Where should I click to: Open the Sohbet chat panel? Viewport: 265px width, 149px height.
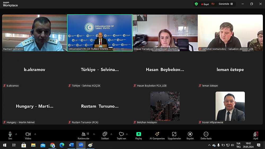pos(105,135)
